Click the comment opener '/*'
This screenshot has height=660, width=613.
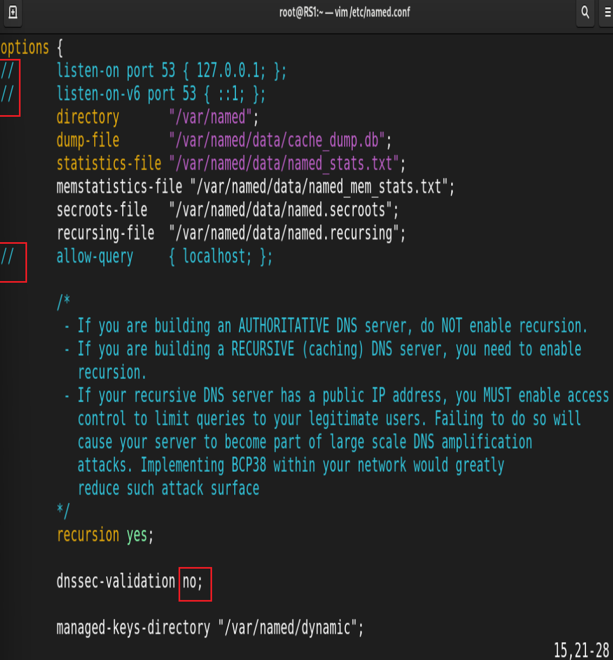pos(63,302)
